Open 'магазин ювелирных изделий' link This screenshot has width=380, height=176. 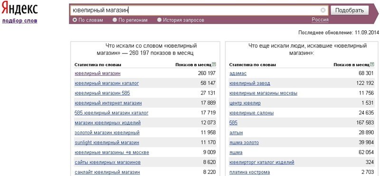[x=108, y=123]
